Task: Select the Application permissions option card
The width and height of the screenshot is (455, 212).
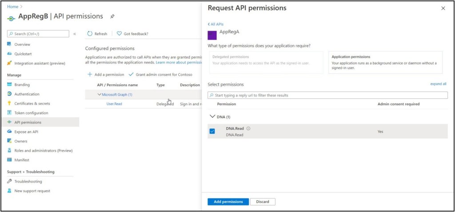Action: point(385,62)
